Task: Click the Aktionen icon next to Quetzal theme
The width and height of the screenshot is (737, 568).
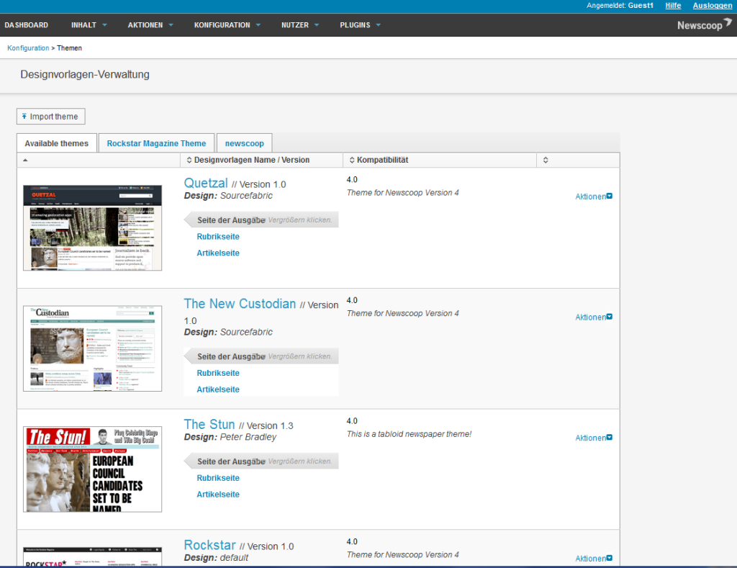Action: pyautogui.click(x=609, y=197)
